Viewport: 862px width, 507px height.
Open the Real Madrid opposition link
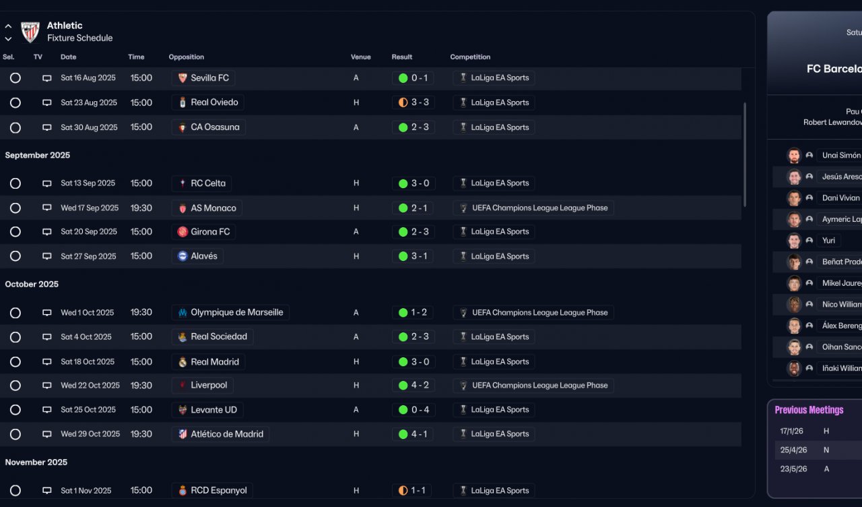click(208, 362)
